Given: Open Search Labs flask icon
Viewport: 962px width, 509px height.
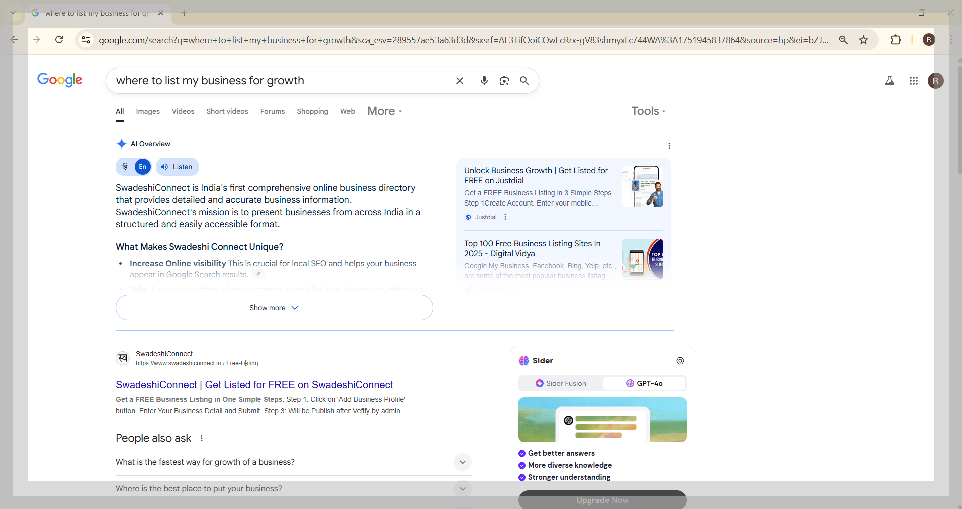Looking at the screenshot, I should [889, 81].
